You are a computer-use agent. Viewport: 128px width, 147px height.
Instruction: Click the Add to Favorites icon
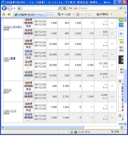[x=9, y=14]
